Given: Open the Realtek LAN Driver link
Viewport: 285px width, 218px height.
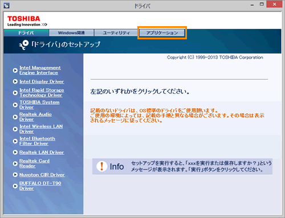Looking at the screenshot, I should click(42, 153).
